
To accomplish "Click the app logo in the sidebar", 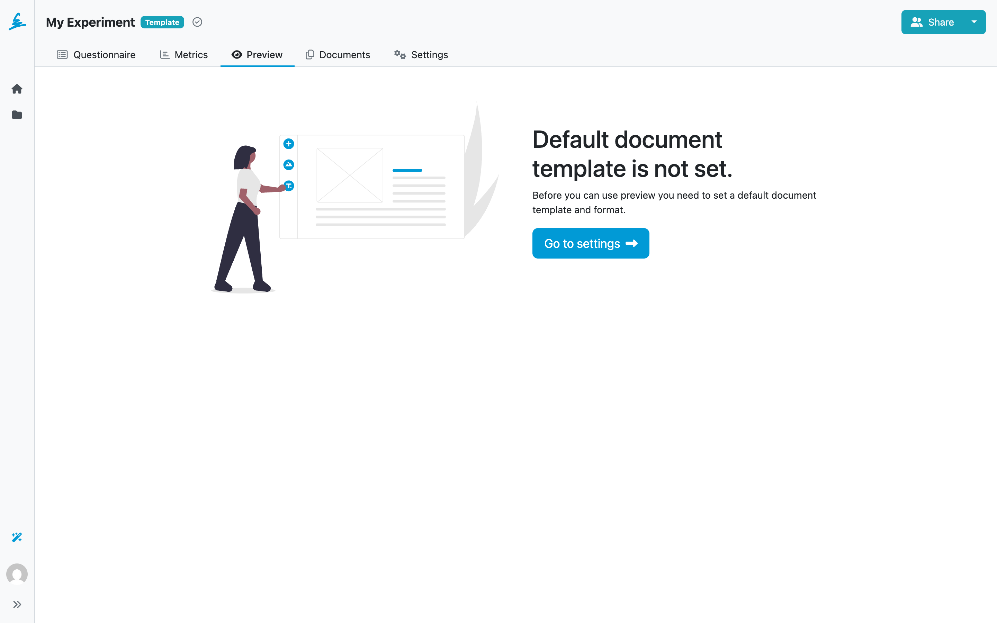I will point(17,21).
